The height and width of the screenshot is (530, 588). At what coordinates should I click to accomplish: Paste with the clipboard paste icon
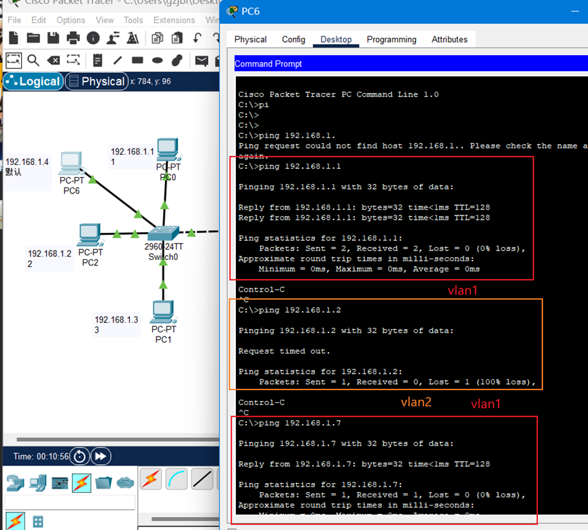click(177, 38)
